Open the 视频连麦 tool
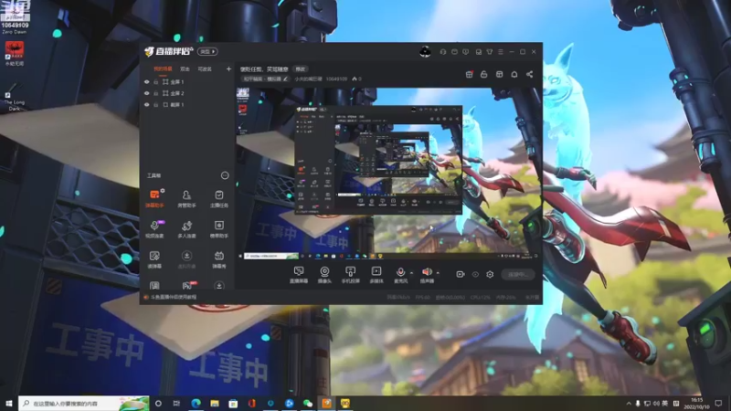This screenshot has width=731, height=411. (154, 229)
